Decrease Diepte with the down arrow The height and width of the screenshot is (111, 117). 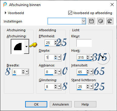tap(55, 59)
